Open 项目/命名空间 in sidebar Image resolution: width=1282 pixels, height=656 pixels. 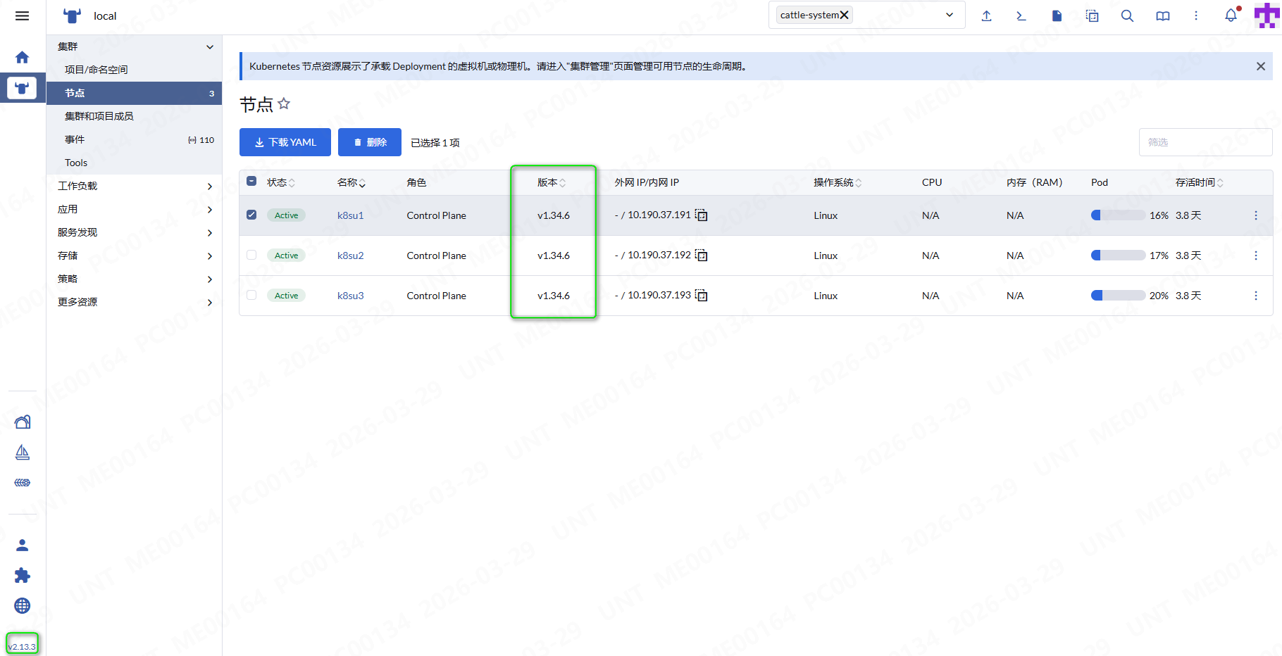click(97, 70)
